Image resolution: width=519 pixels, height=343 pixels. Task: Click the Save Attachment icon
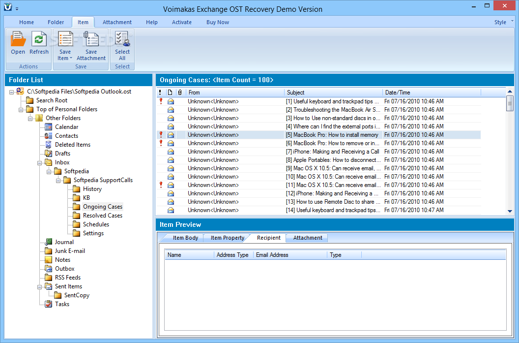click(91, 39)
